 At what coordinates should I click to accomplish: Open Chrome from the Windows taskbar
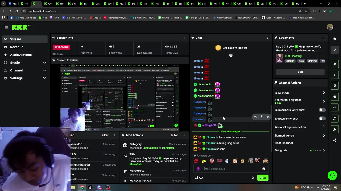(x=82, y=188)
